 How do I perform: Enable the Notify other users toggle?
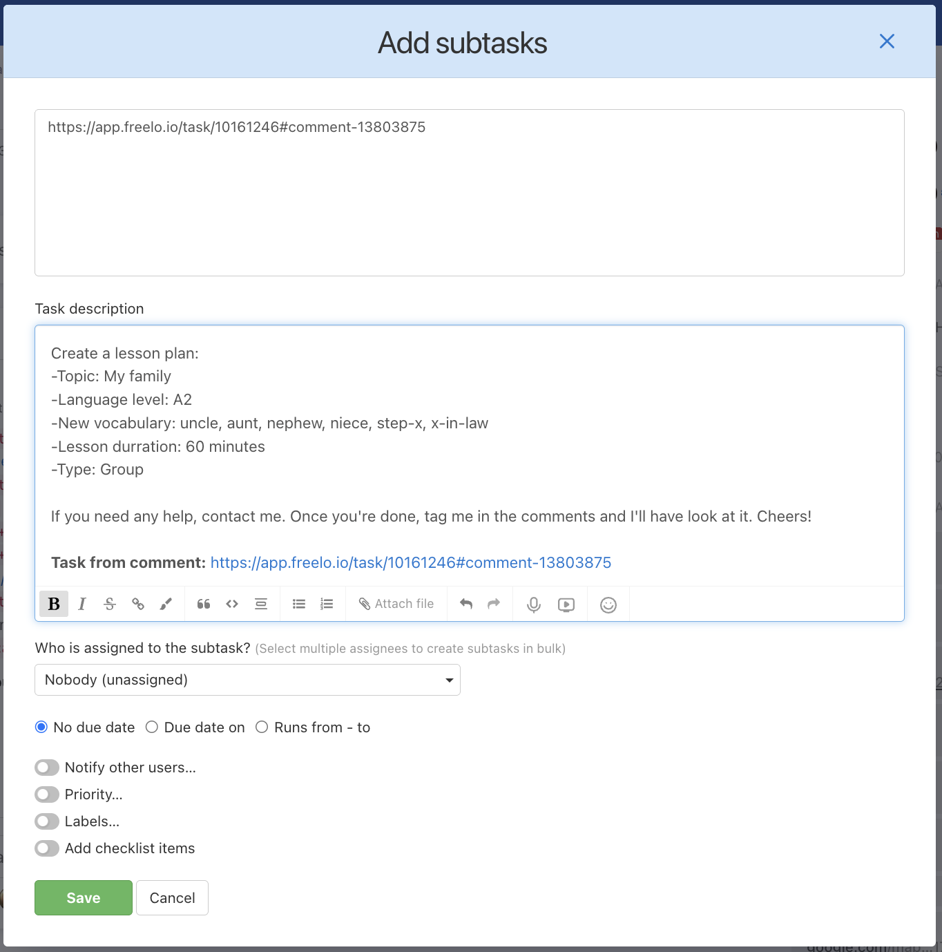(x=46, y=767)
